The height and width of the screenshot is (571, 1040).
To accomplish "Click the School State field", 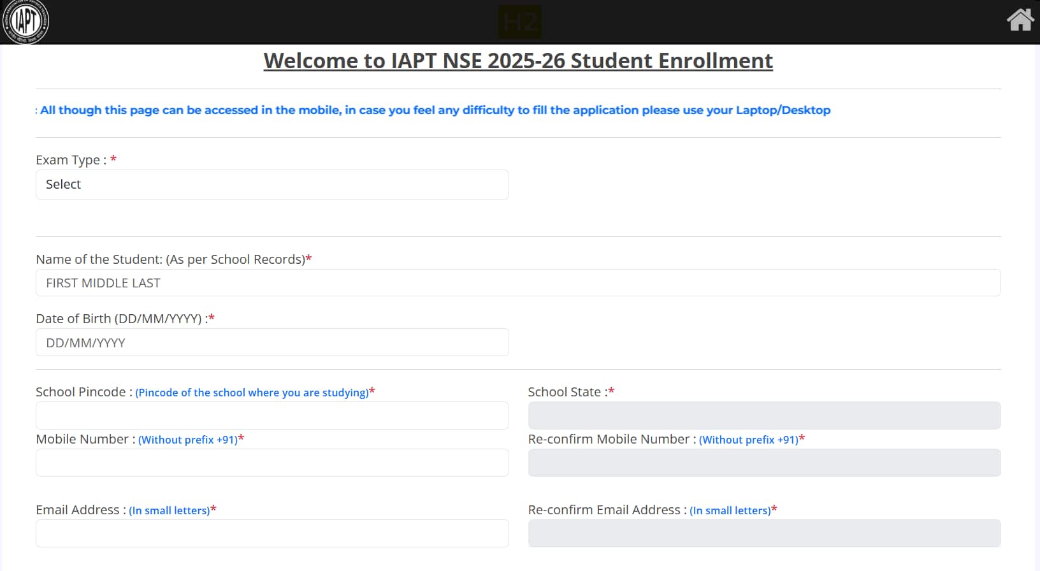I will (764, 416).
